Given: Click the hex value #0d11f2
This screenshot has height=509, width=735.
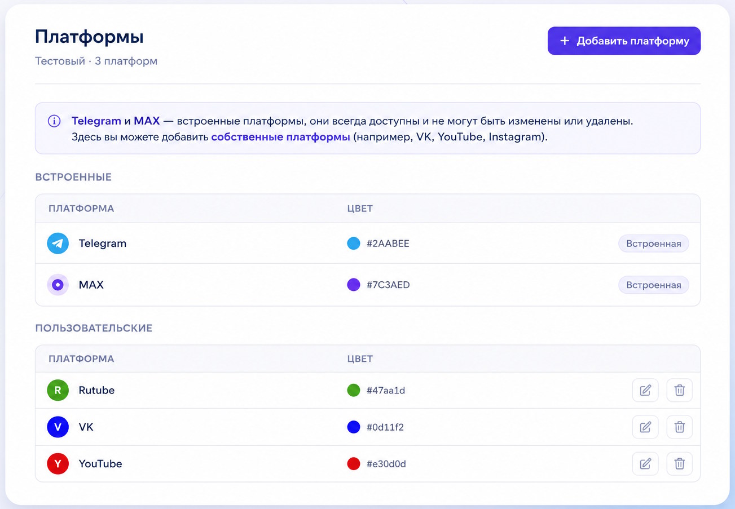Looking at the screenshot, I should 385,427.
